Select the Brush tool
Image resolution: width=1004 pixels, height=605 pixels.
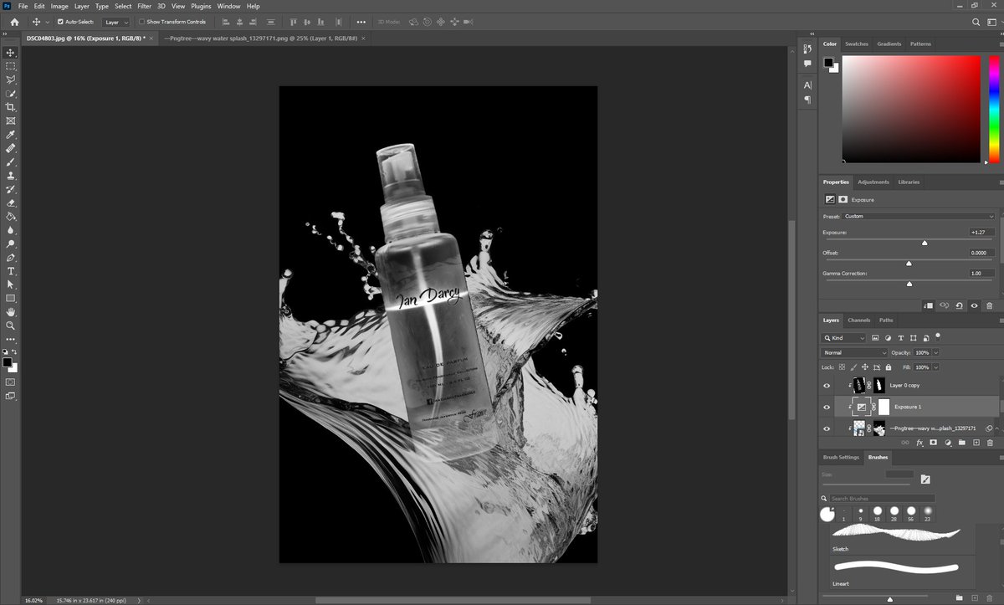11,162
